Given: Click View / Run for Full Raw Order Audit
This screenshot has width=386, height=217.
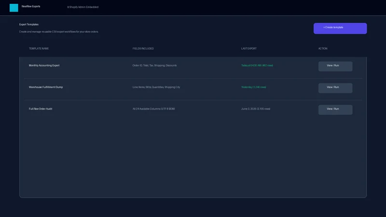Looking at the screenshot, I should (x=335, y=109).
